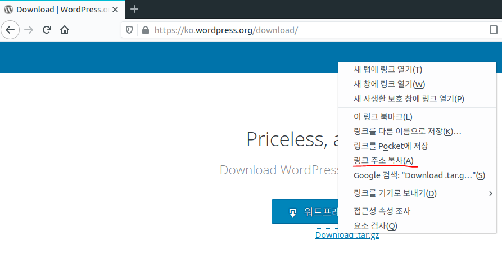
Task: Close the Download | WordPress tab
Action: point(115,10)
